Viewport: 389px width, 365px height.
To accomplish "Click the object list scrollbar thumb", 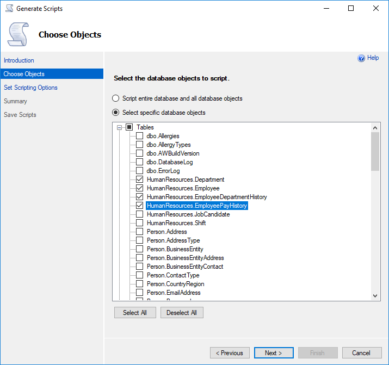I will click(x=375, y=152).
